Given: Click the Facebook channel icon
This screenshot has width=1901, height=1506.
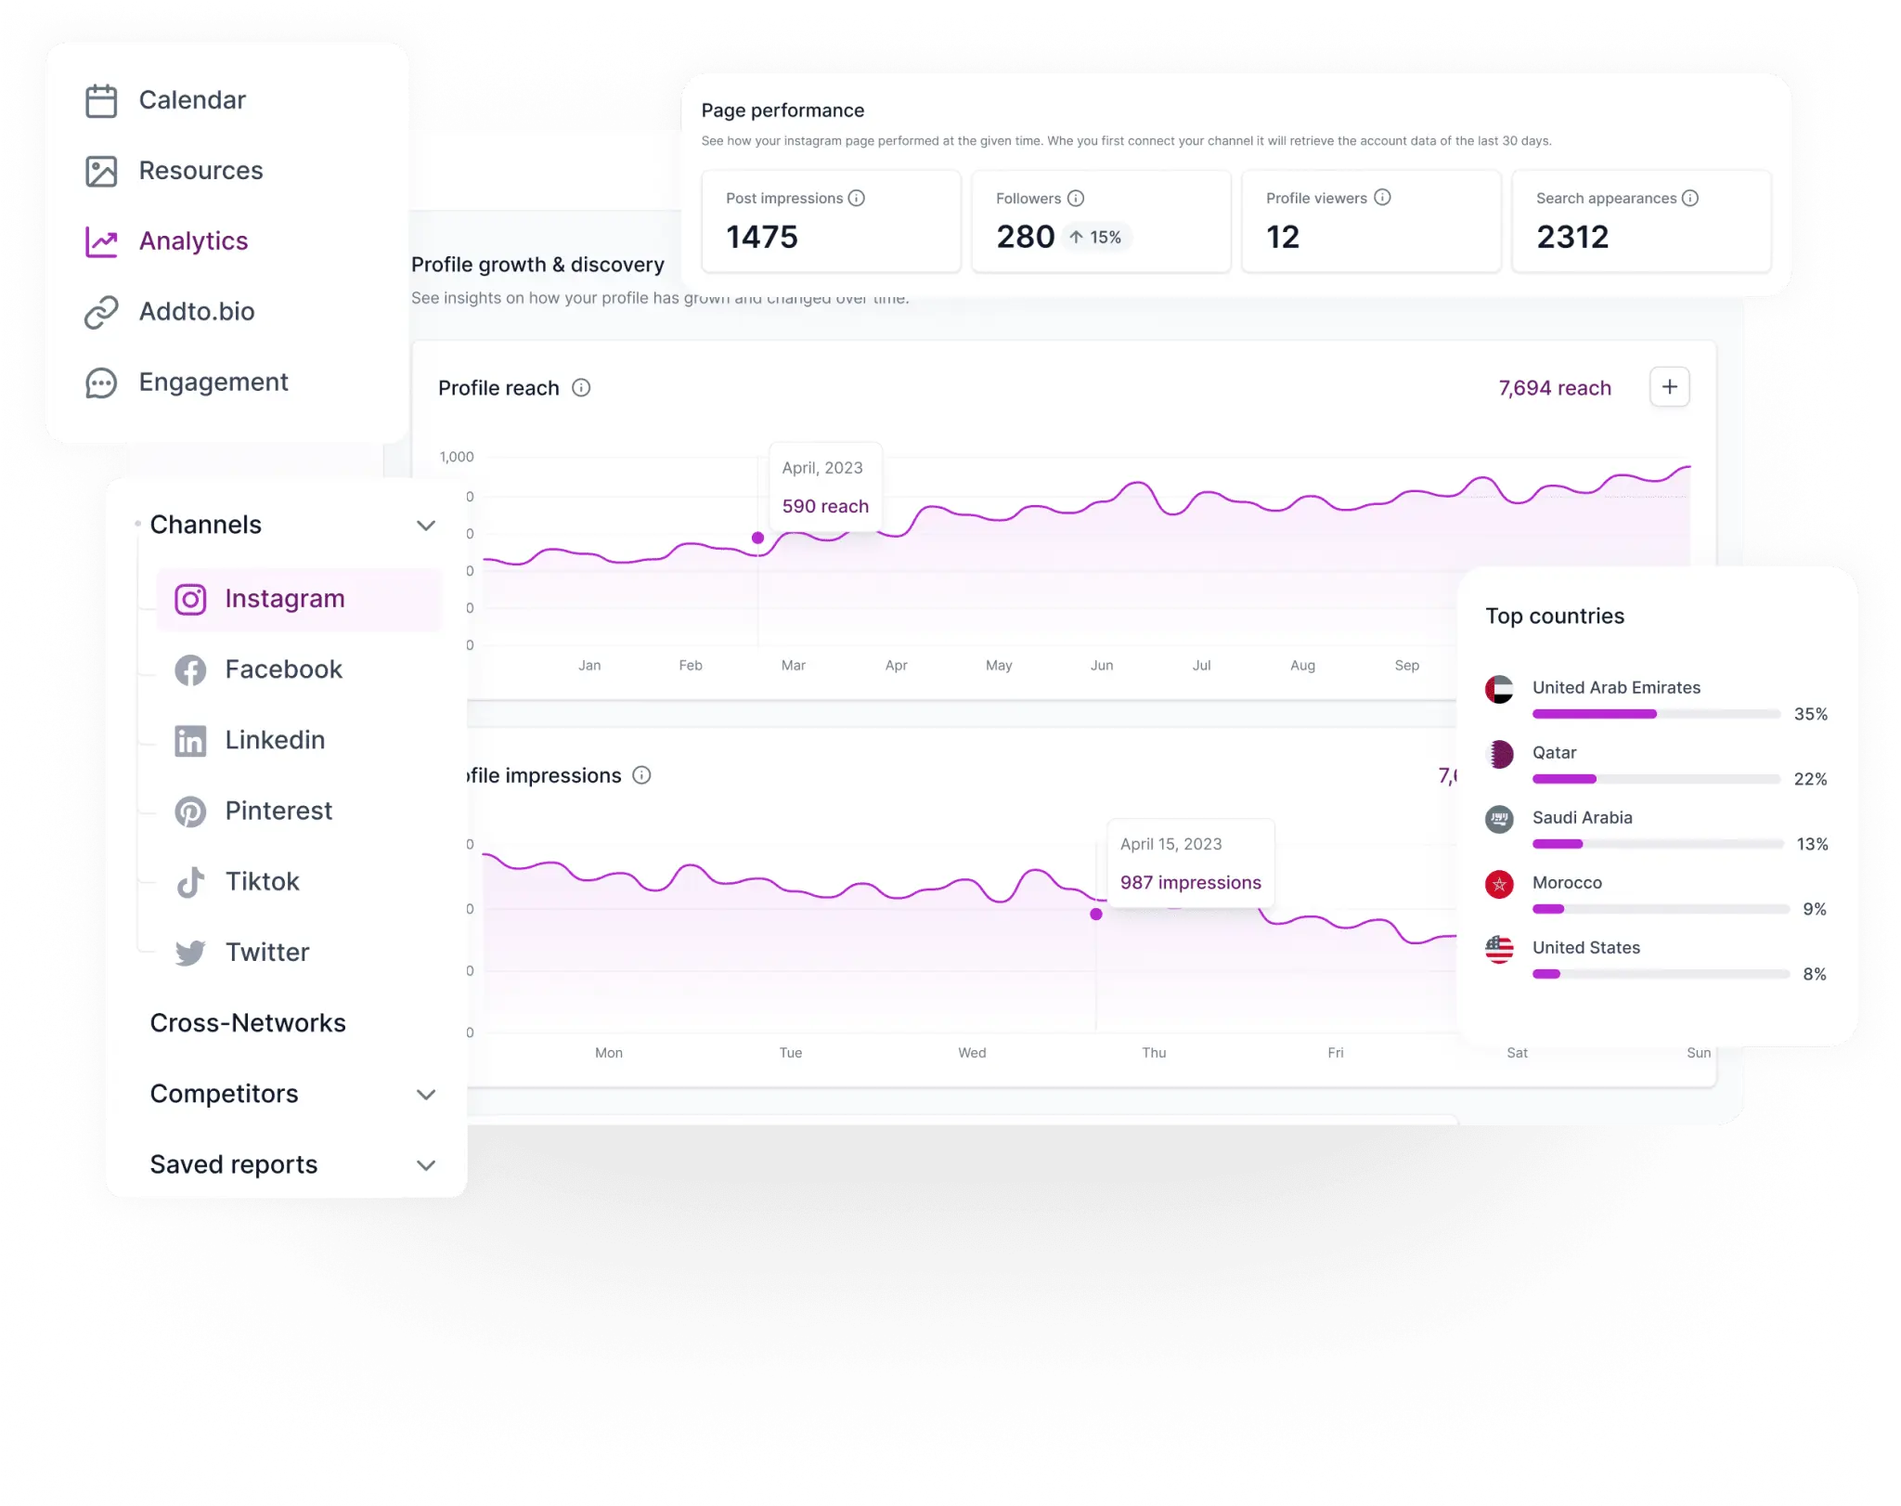Looking at the screenshot, I should click(x=190, y=669).
